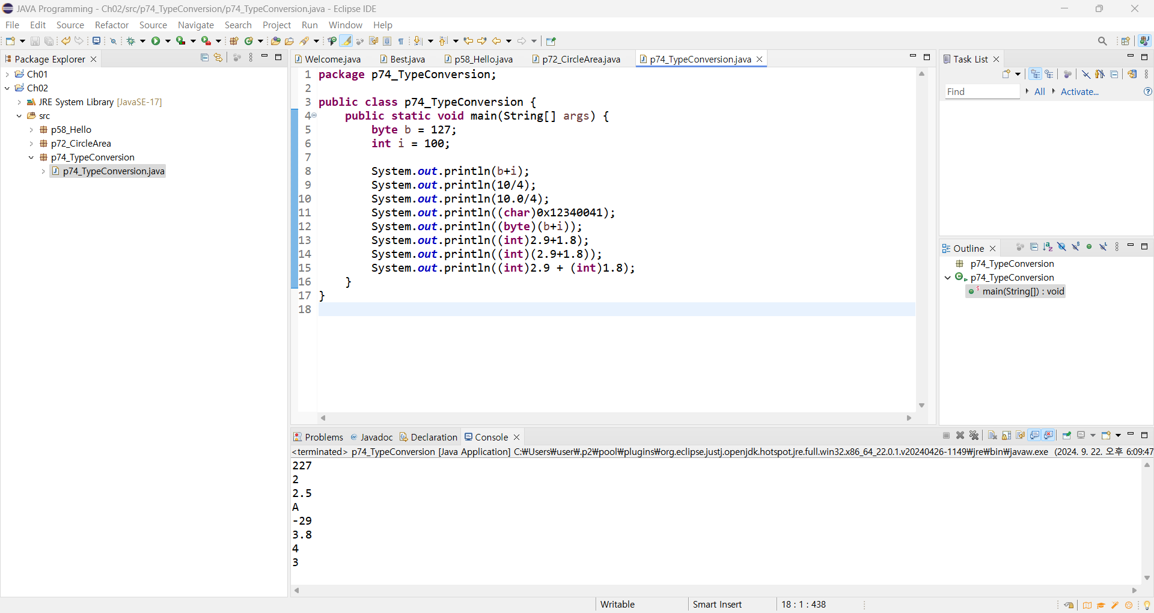Viewport: 1154px width, 613px height.
Task: Collapse All in the Outline view
Action: tap(1034, 247)
